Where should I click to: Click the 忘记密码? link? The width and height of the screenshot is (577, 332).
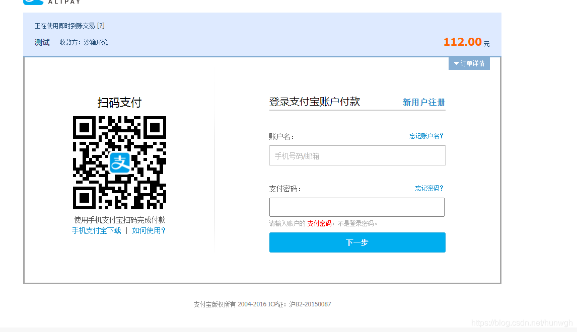(x=429, y=188)
